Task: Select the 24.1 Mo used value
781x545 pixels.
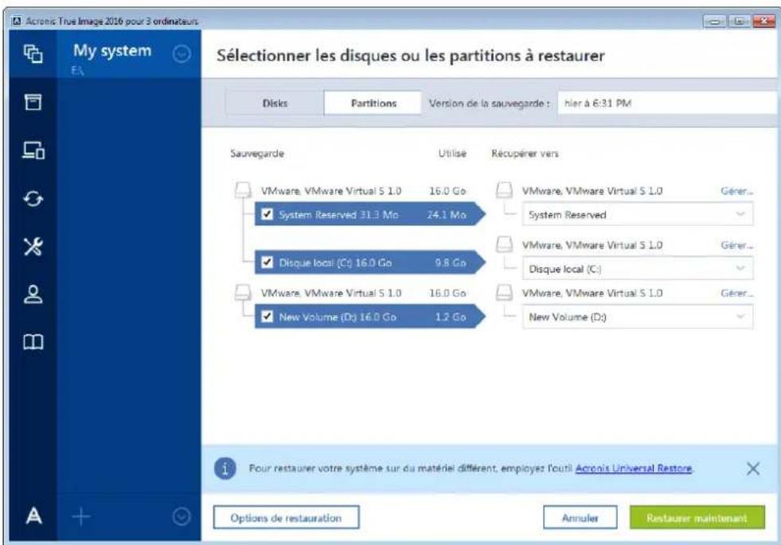Action: 447,215
